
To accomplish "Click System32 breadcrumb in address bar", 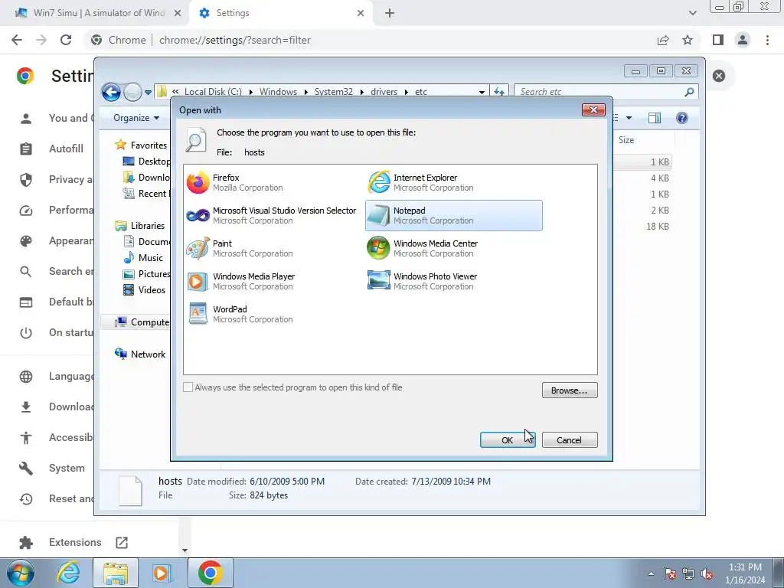I will click(334, 92).
